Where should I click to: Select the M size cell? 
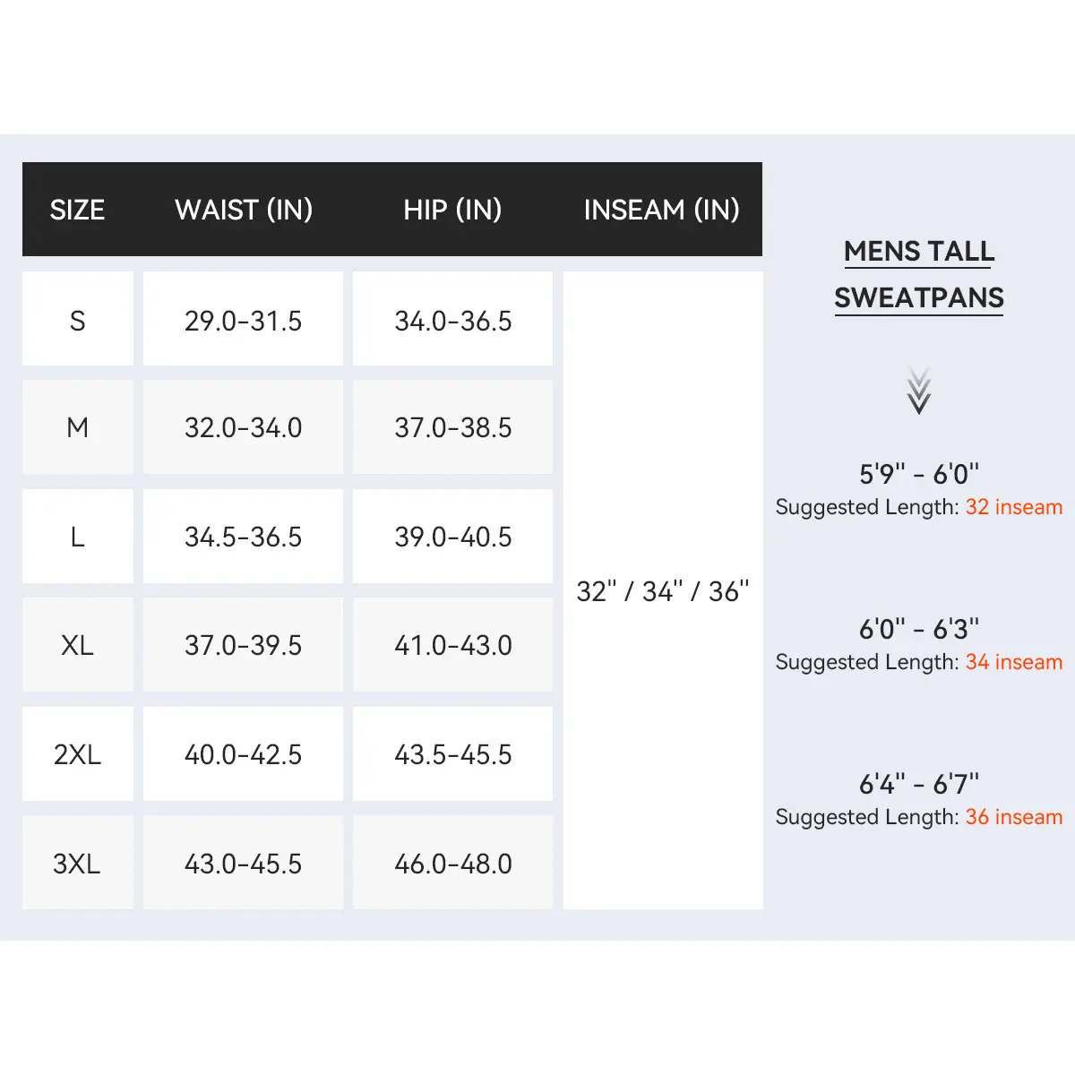(78, 427)
